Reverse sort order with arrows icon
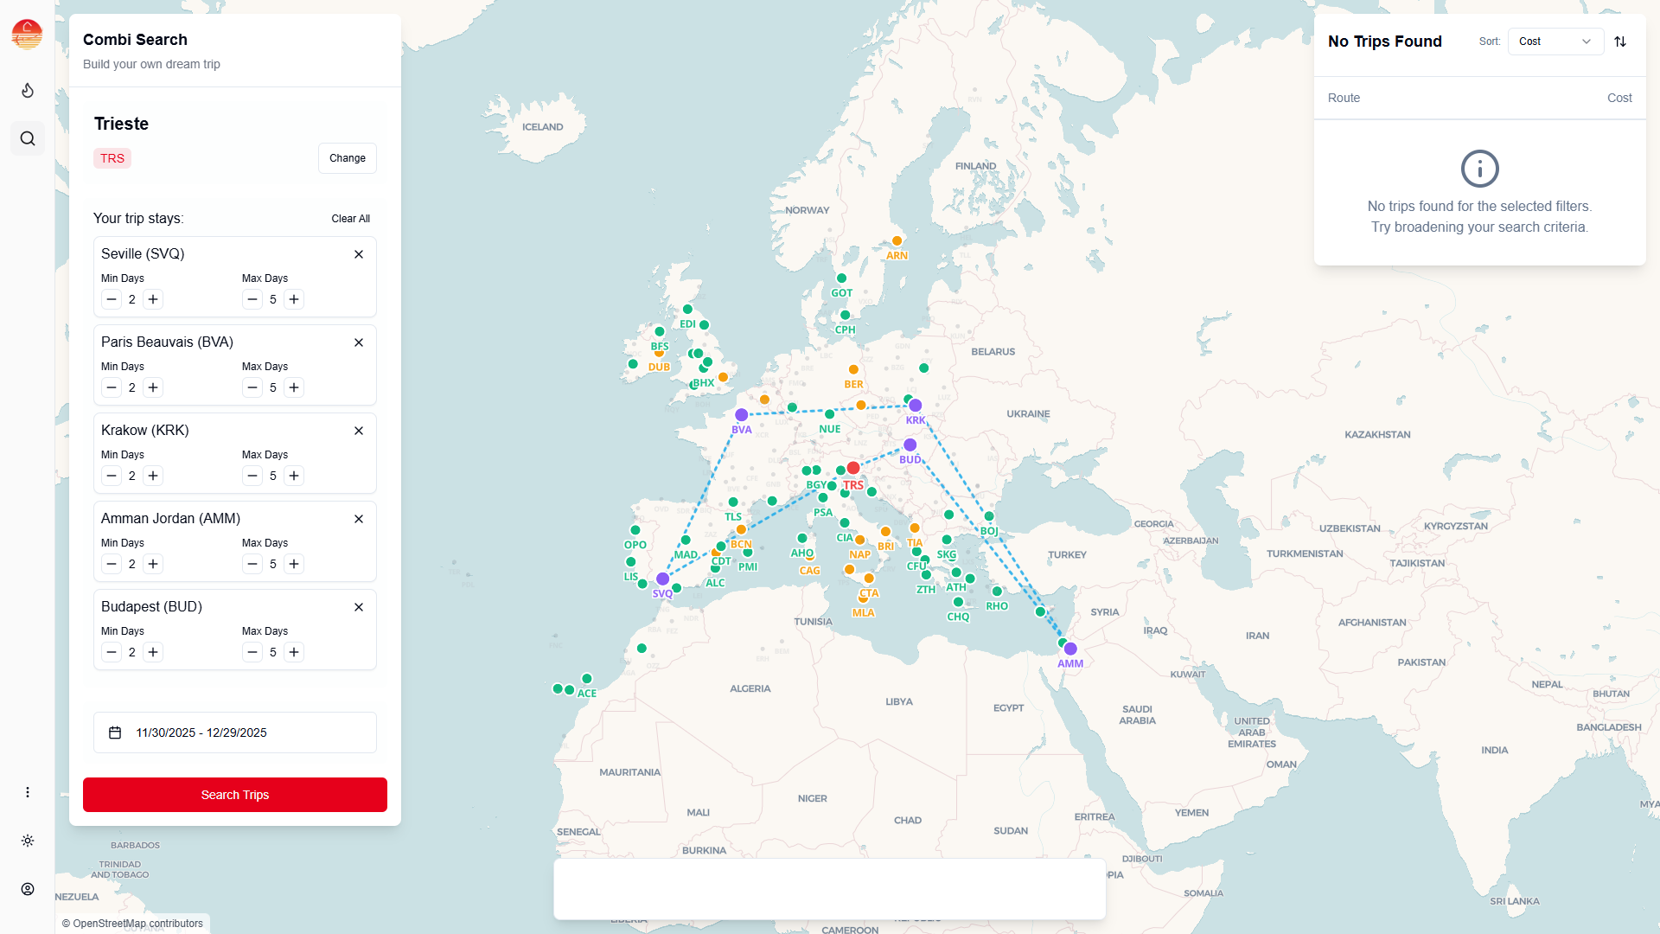 1620,42
